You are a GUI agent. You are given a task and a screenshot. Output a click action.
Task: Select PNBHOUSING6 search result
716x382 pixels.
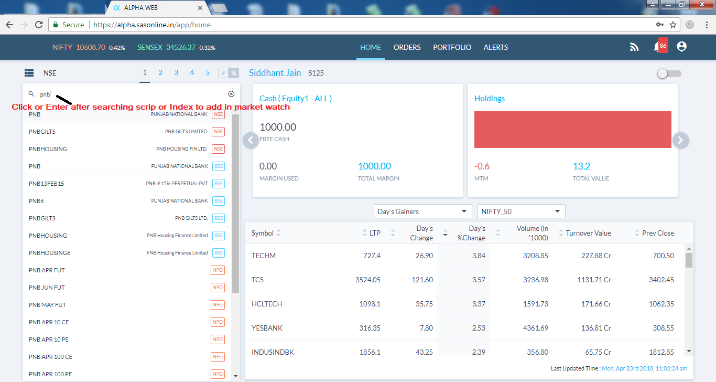(x=127, y=252)
